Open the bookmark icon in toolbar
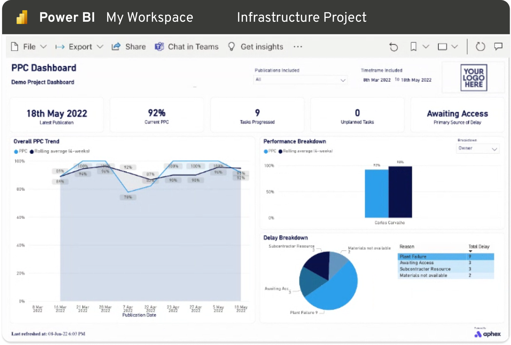The width and height of the screenshot is (511, 345). (414, 47)
